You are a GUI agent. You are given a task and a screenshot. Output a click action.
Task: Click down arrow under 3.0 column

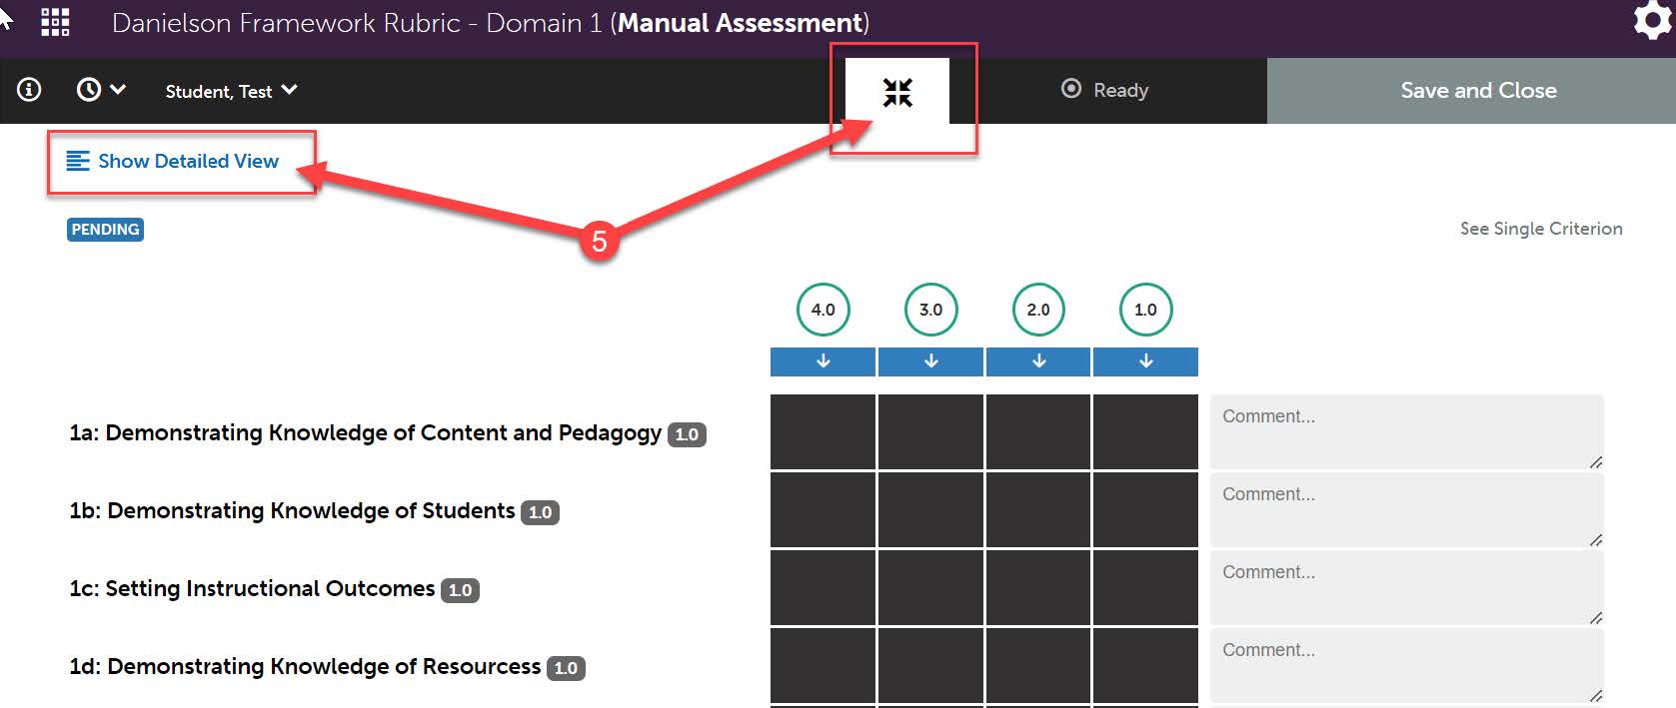(931, 361)
